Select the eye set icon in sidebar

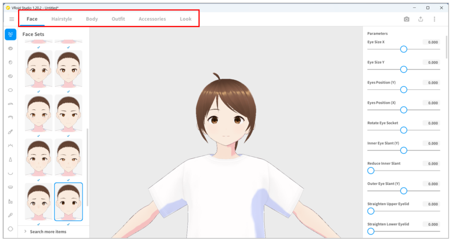tap(11, 48)
